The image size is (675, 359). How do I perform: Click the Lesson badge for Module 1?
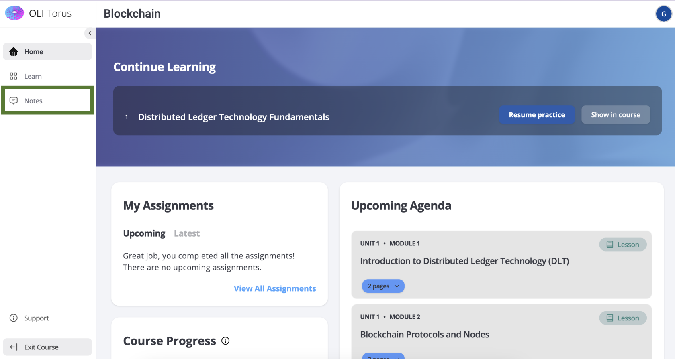(x=622, y=245)
